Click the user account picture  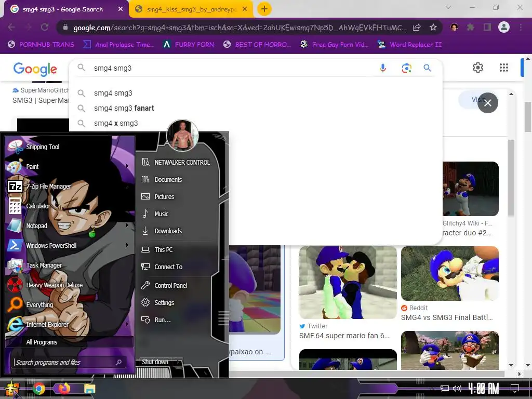[182, 136]
